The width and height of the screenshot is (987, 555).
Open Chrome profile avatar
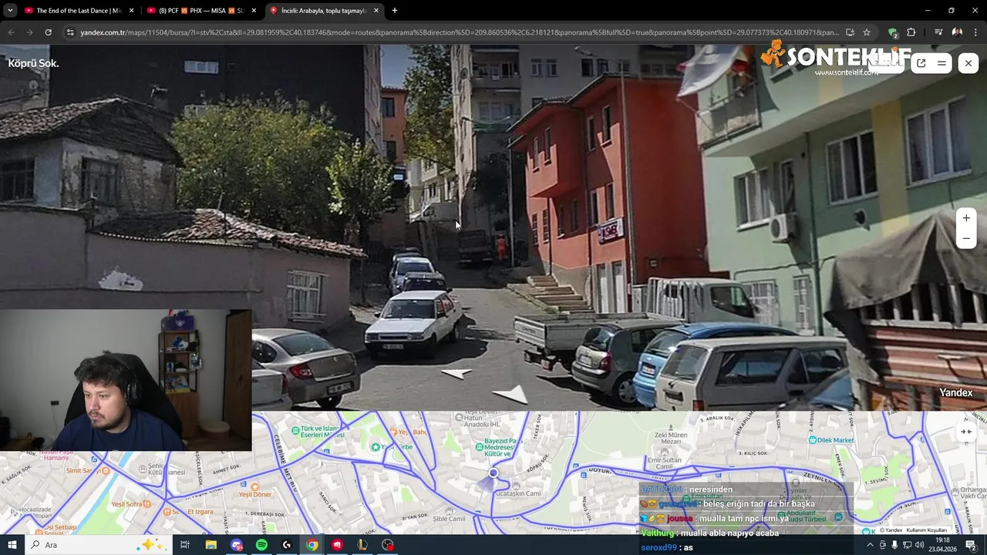[957, 32]
